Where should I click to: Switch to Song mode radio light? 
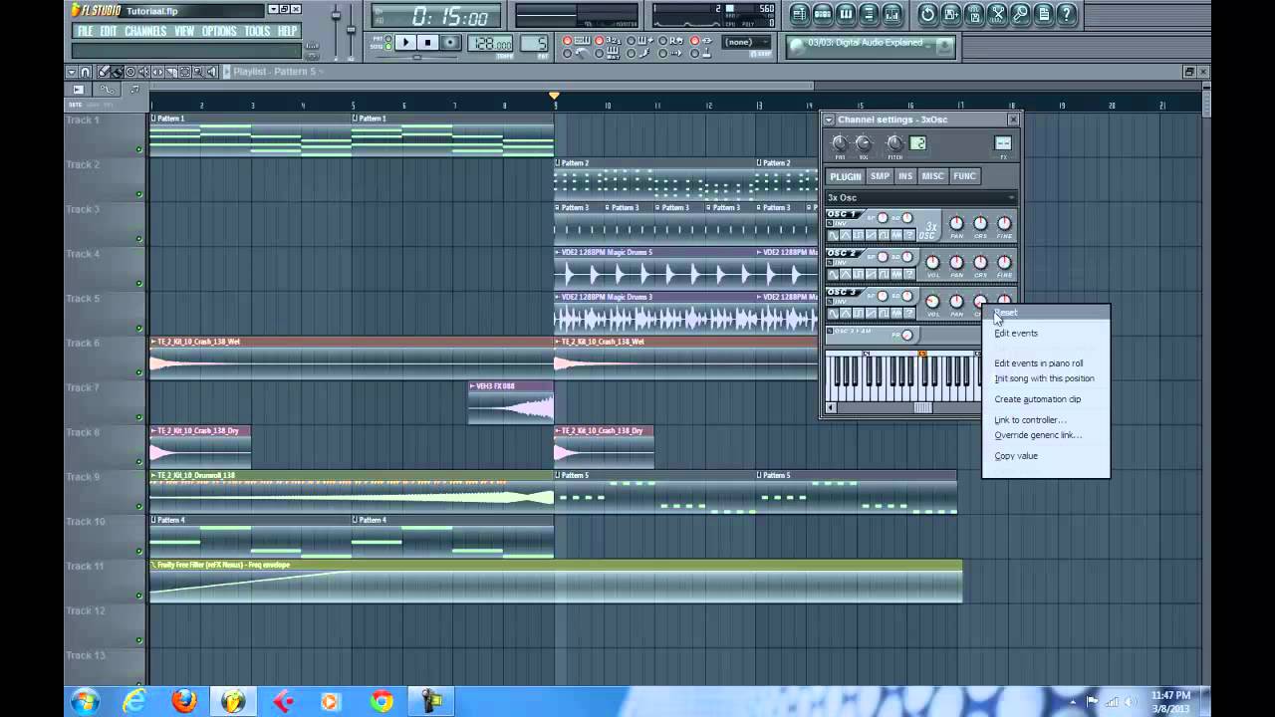click(x=387, y=46)
